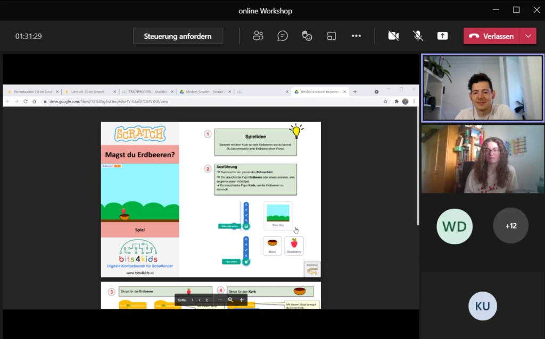Open the Chrome profile avatar
Image resolution: width=545 pixels, height=339 pixels.
[405, 101]
